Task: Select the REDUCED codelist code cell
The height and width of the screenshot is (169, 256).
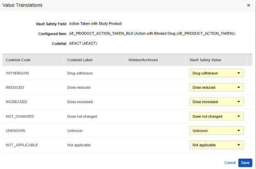Action: pyautogui.click(x=15, y=87)
